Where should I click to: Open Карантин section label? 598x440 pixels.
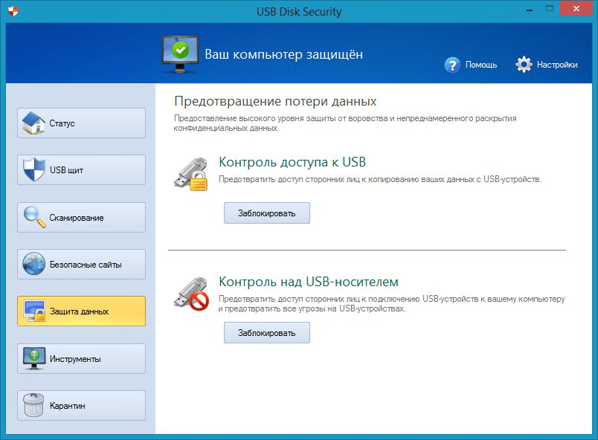click(67, 406)
